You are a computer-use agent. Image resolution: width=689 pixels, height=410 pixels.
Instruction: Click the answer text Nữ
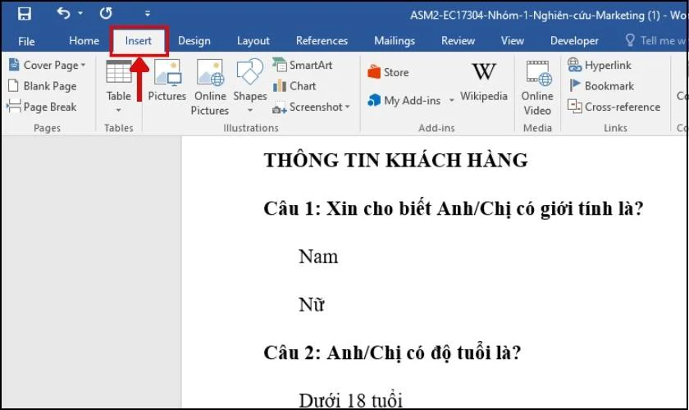point(312,304)
